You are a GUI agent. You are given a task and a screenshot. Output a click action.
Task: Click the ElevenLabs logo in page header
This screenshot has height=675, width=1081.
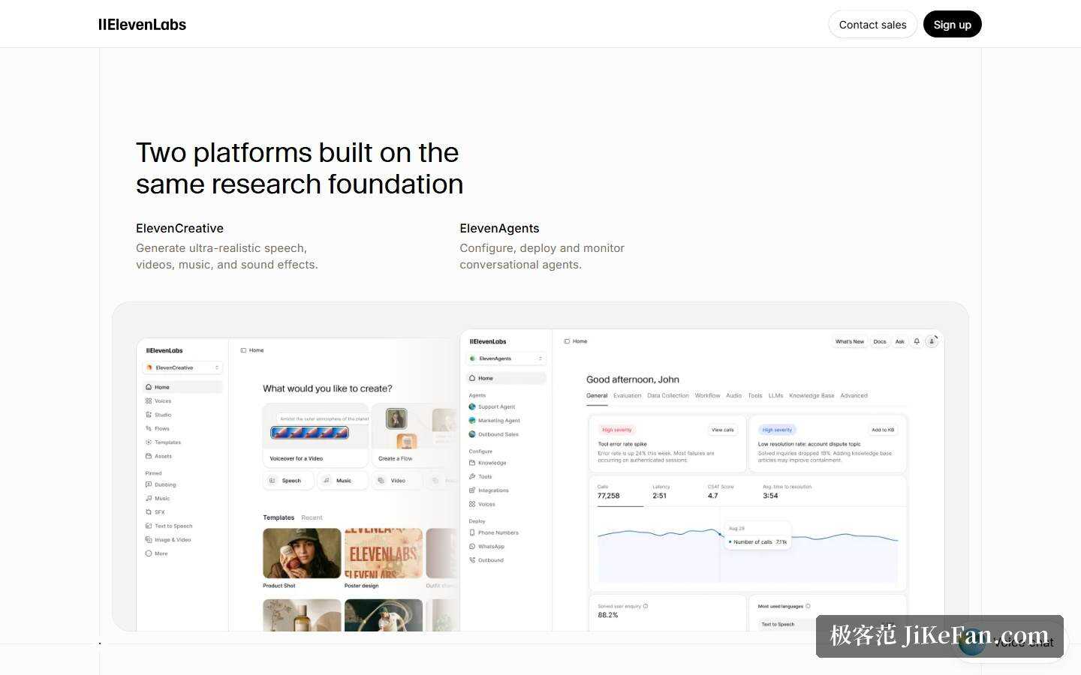click(x=142, y=24)
